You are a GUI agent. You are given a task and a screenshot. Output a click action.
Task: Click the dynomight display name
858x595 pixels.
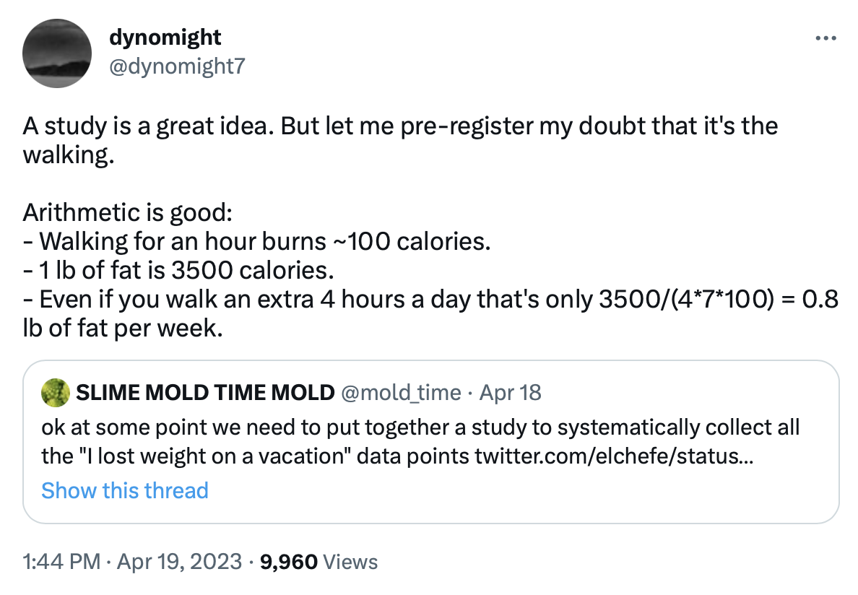tap(165, 36)
